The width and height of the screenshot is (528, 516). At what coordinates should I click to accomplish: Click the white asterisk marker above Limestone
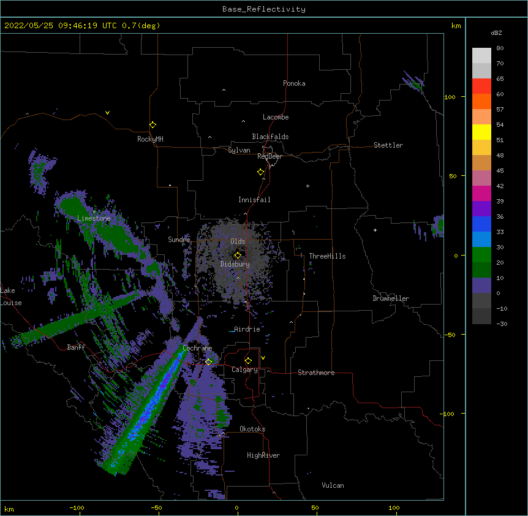[x=94, y=212]
